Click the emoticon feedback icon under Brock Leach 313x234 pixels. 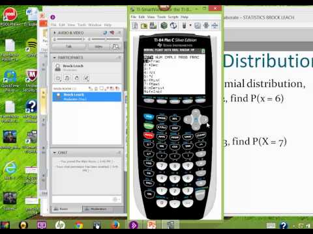[58, 78]
